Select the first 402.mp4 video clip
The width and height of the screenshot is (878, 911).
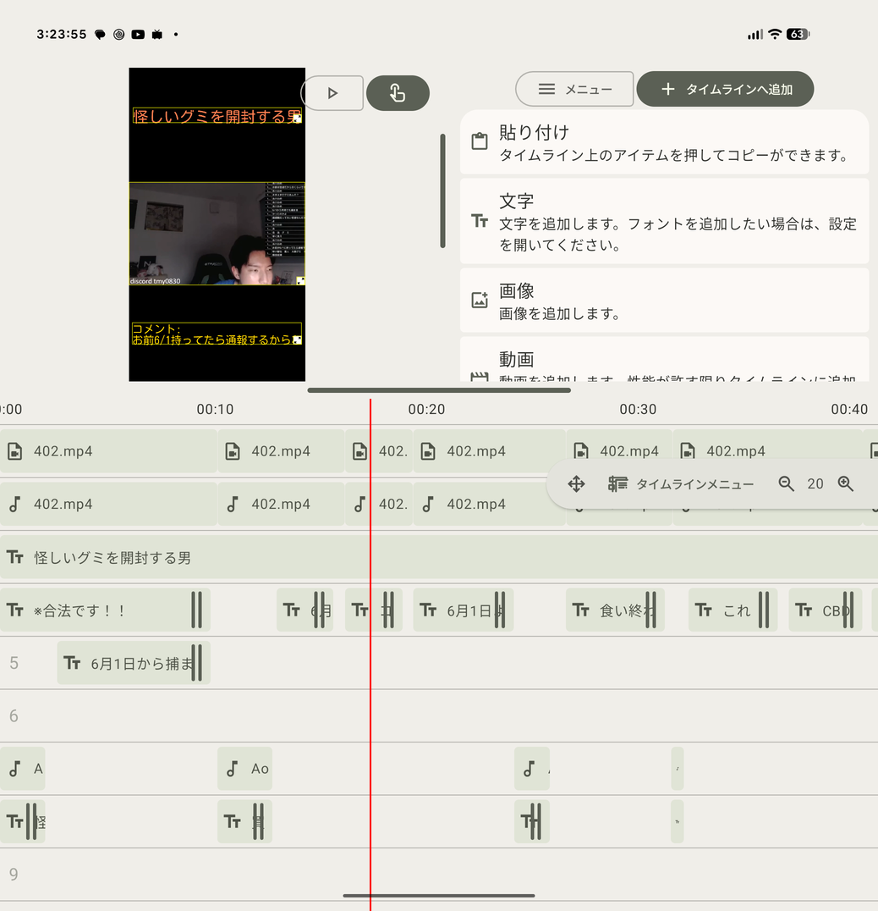point(108,451)
